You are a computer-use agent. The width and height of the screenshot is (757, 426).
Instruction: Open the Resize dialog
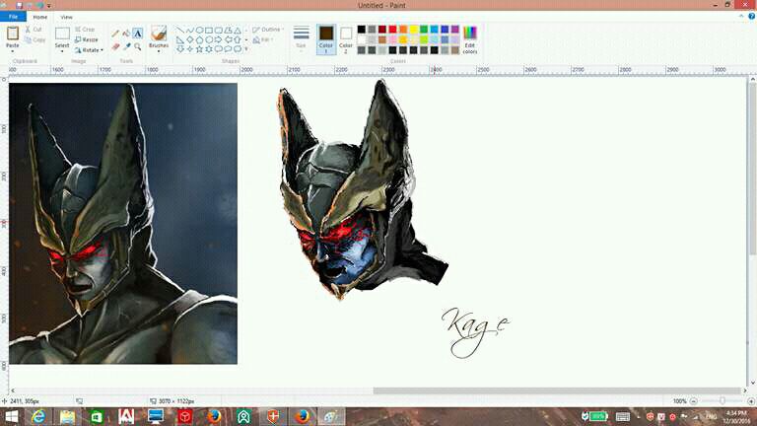tap(87, 39)
